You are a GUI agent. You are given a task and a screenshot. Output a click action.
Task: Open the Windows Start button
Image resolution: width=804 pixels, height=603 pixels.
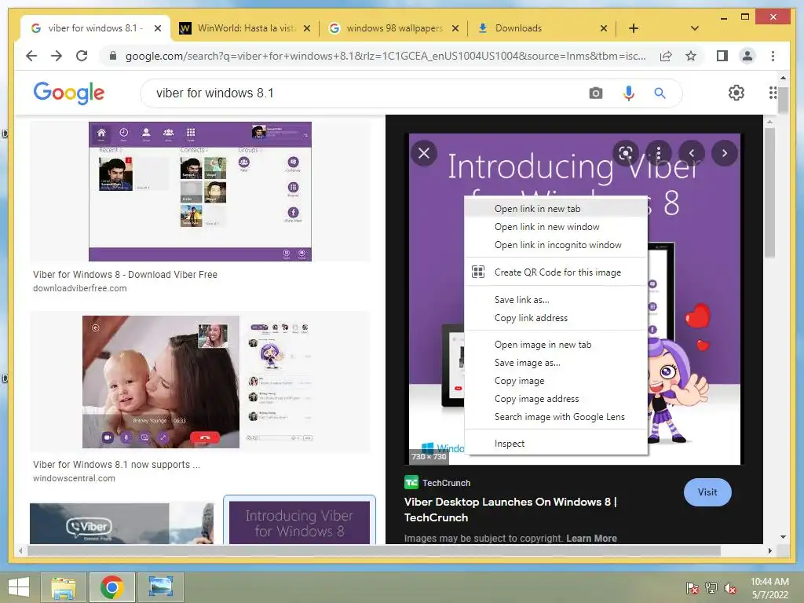coord(19,587)
